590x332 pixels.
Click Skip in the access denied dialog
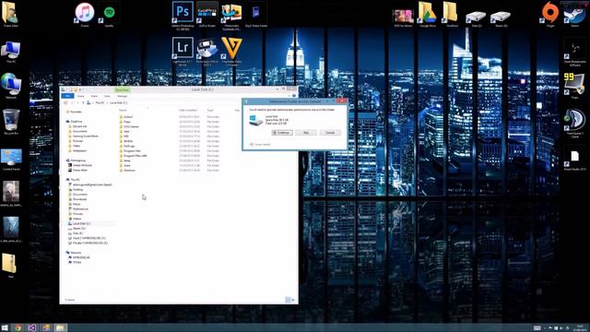click(306, 133)
